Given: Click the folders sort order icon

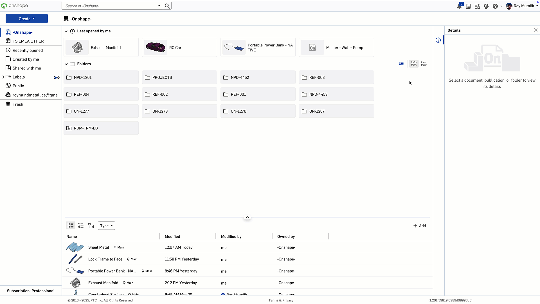Looking at the screenshot, I should click(401, 64).
